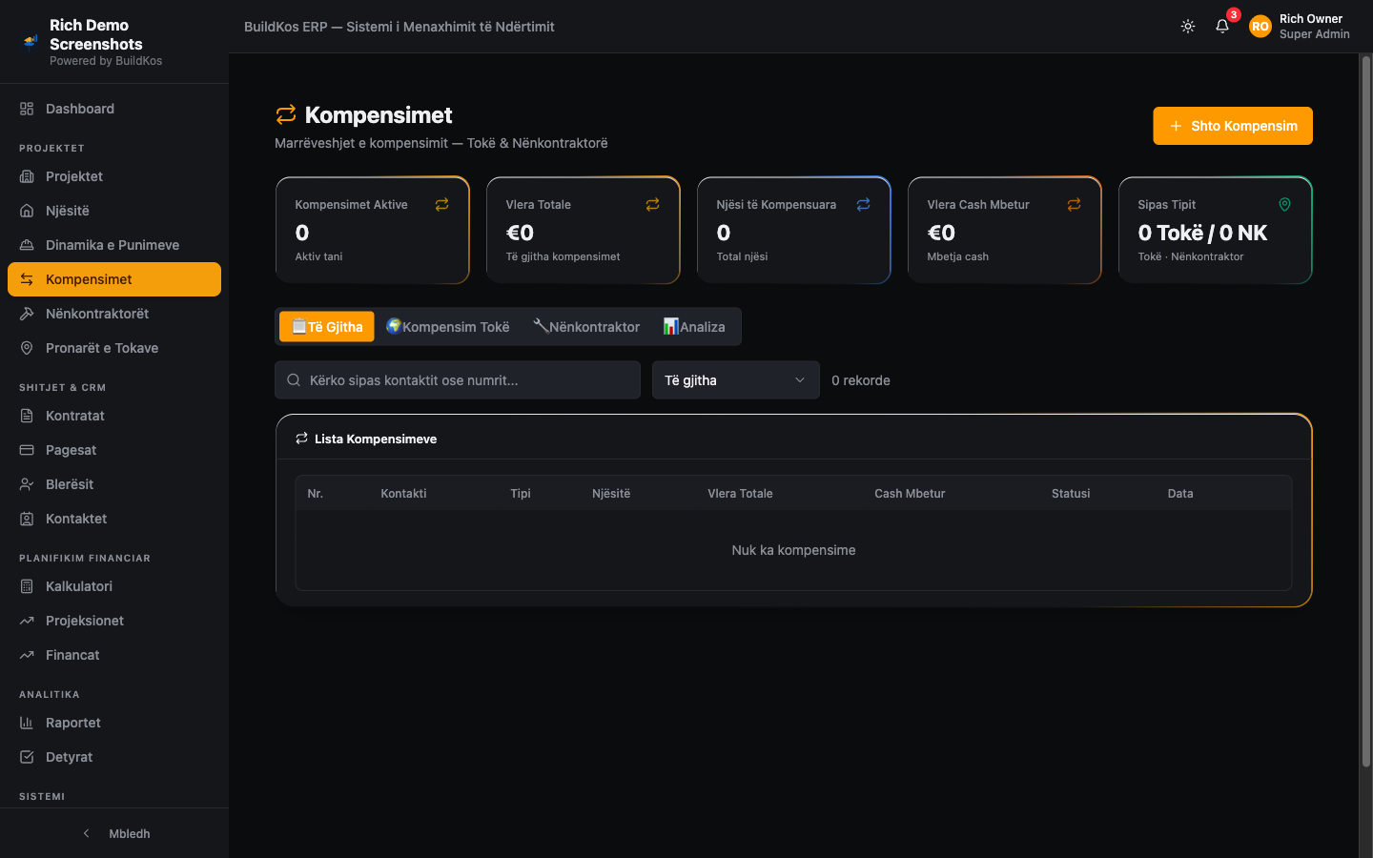Click the Financat trend icon
1373x858 pixels.
click(x=27, y=655)
